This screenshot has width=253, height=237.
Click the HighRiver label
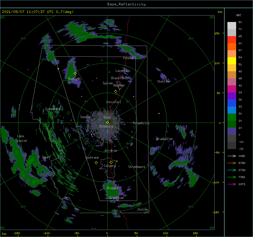pos(117,198)
